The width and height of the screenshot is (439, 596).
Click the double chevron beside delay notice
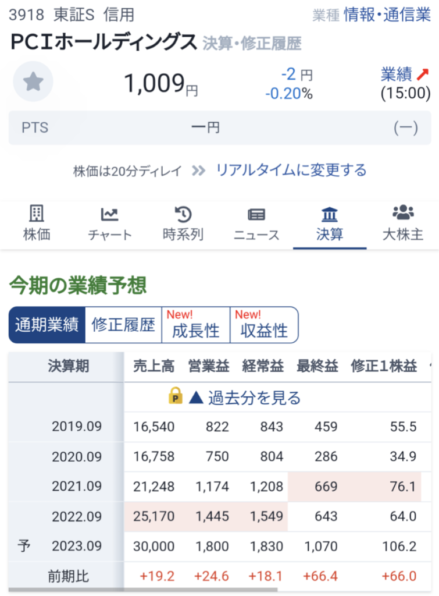coord(199,171)
